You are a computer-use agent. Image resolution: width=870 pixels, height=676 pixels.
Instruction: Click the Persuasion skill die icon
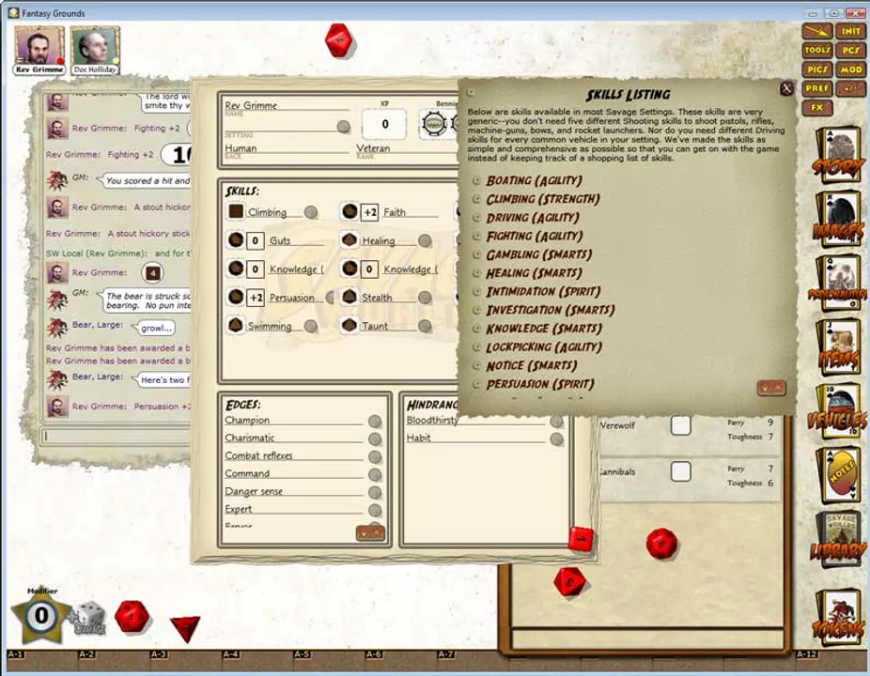236,297
